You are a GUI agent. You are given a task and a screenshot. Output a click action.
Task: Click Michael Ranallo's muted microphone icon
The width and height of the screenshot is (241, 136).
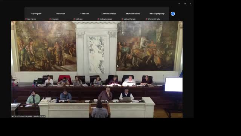coord(122,19)
